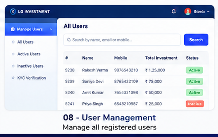This screenshot has height=137, width=218.
Task: Click mobile number 8765432109
Action: click(126, 81)
